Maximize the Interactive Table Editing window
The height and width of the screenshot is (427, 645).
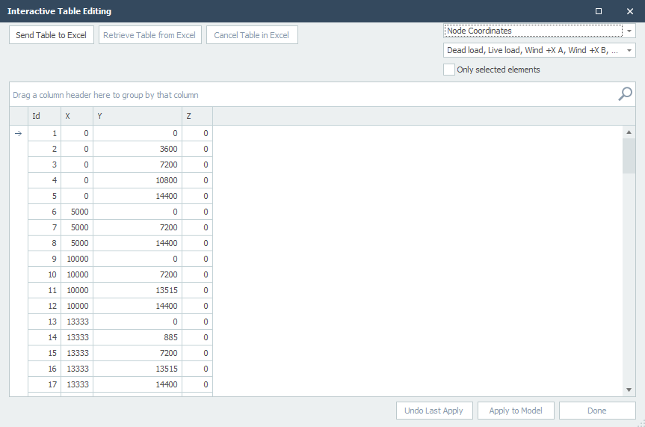tap(598, 11)
